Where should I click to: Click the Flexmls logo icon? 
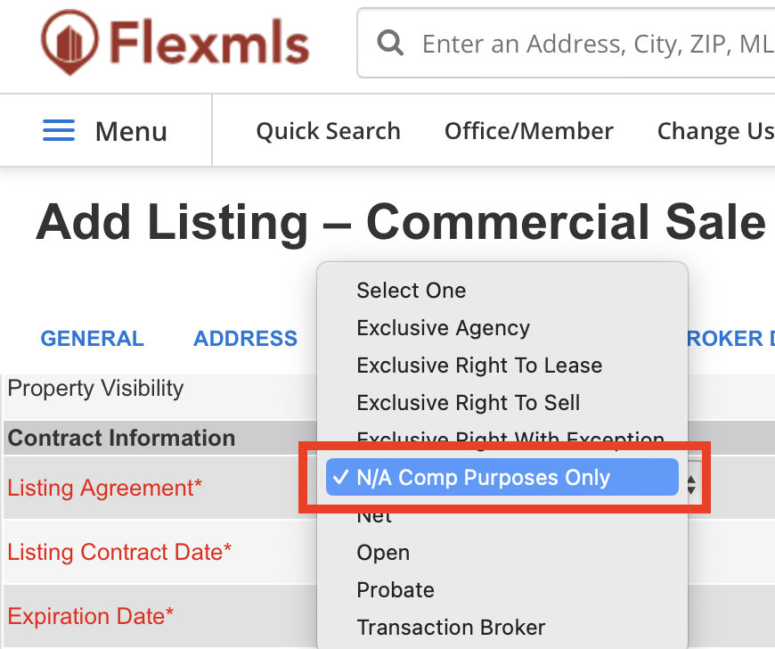point(69,43)
